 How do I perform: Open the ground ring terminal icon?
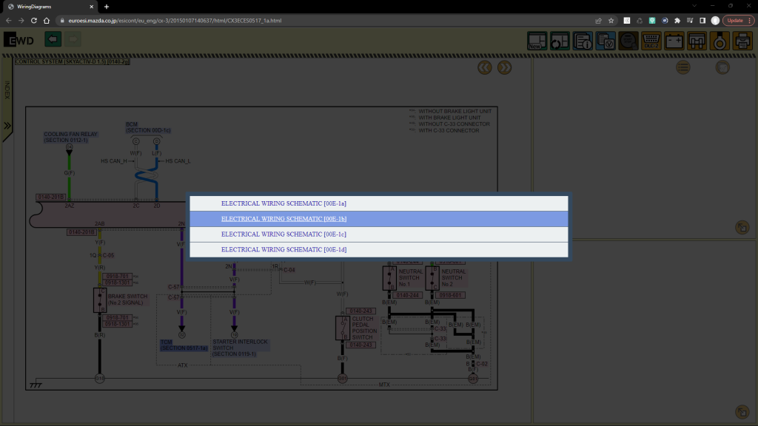pos(720,41)
